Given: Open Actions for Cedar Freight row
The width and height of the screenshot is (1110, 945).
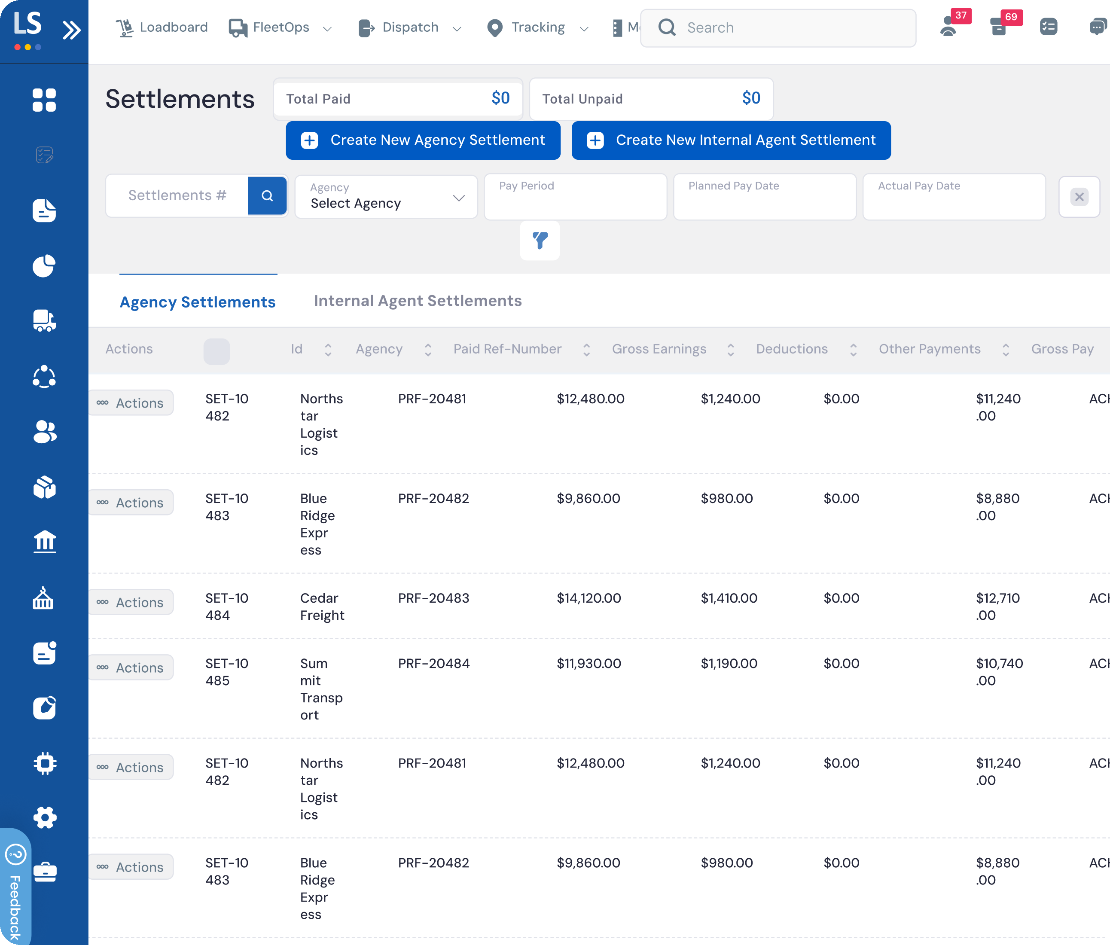Looking at the screenshot, I should point(131,602).
